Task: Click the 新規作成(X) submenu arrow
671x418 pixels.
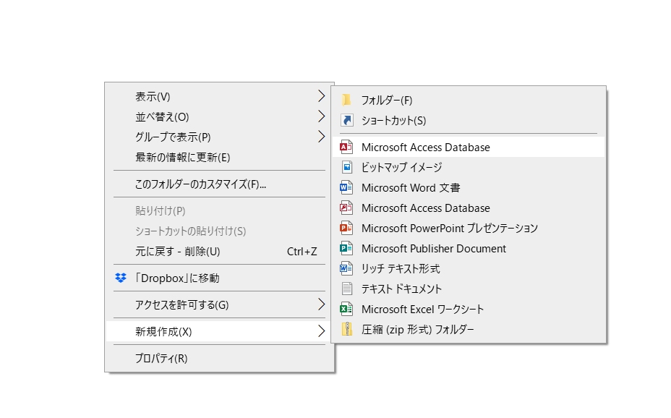Action: coord(321,331)
